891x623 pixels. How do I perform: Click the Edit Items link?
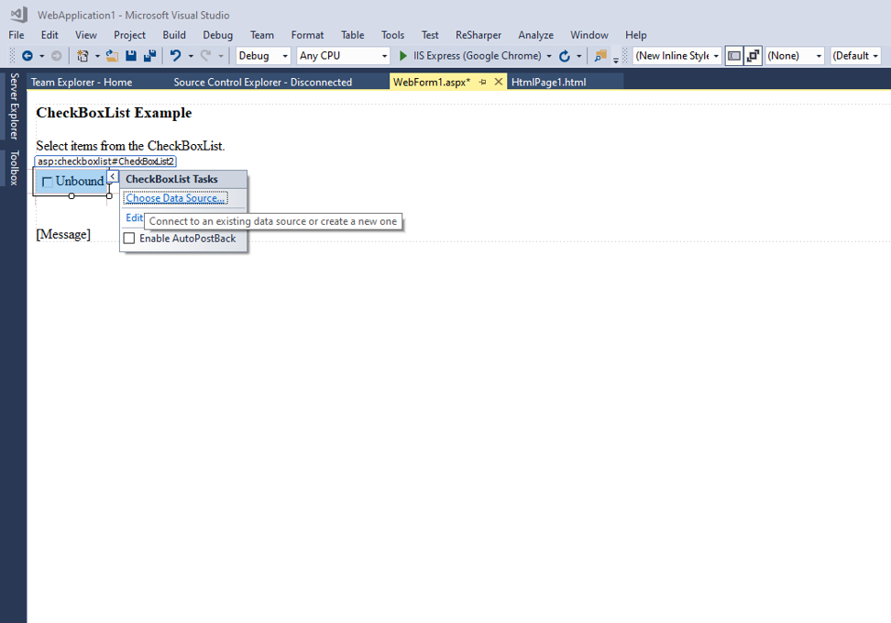pos(134,217)
